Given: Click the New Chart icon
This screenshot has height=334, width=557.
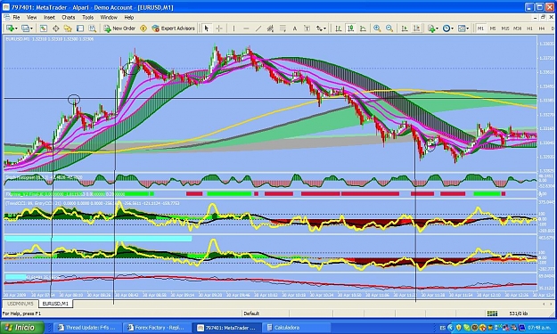Looking at the screenshot, I should pyautogui.click(x=10, y=29).
